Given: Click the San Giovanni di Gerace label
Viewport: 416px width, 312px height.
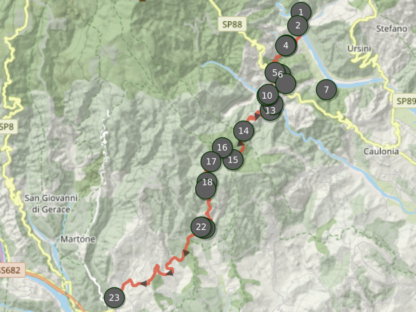Looking at the screenshot, I should (51, 203).
